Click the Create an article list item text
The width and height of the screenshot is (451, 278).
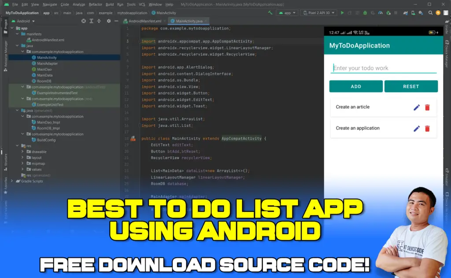point(353,107)
